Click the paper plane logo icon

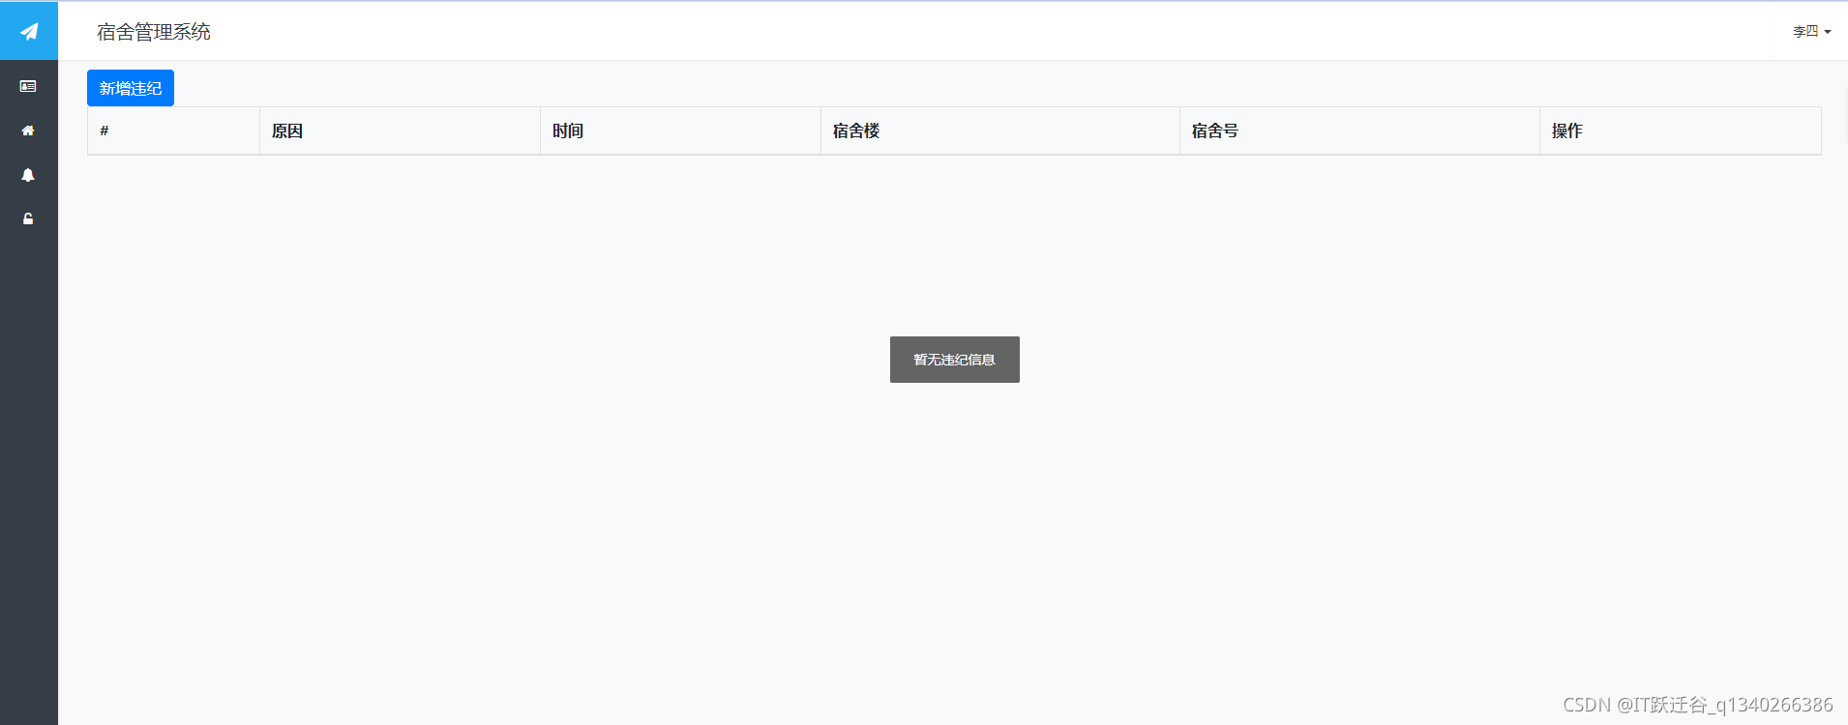[29, 32]
